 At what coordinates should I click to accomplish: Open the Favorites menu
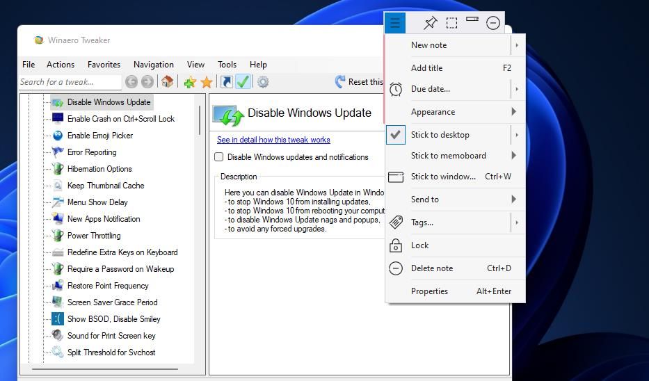(x=104, y=65)
